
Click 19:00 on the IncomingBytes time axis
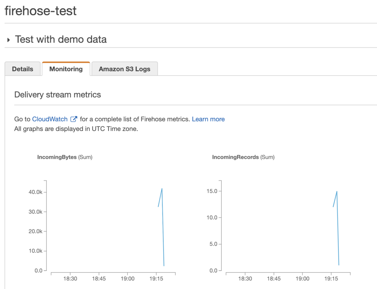click(127, 279)
